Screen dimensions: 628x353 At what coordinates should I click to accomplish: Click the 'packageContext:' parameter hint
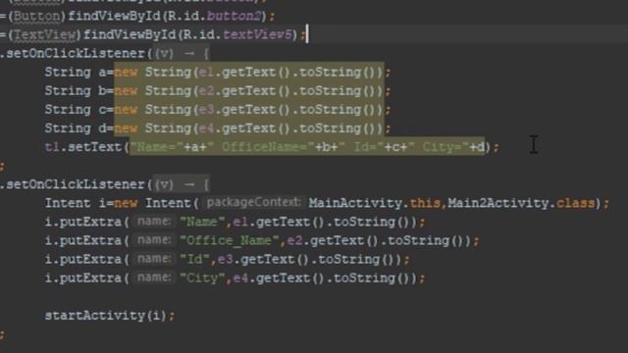[x=253, y=203]
